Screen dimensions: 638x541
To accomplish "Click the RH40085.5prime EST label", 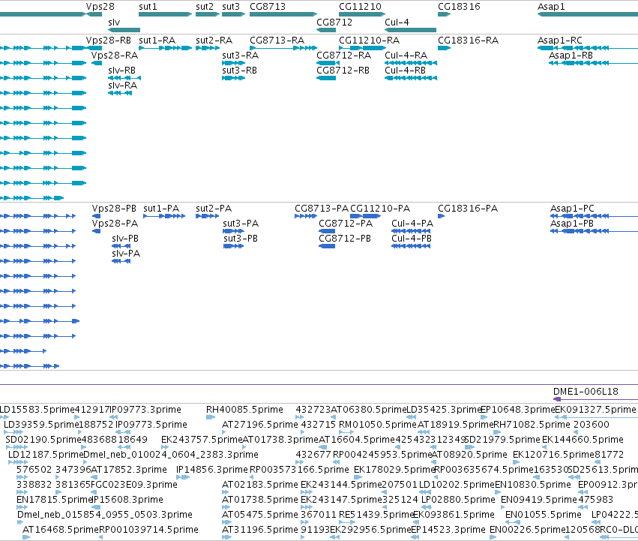I will (244, 410).
